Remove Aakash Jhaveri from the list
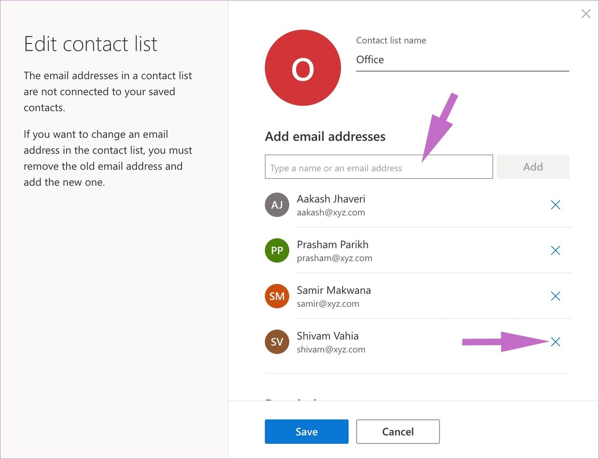This screenshot has width=599, height=459. [x=556, y=205]
